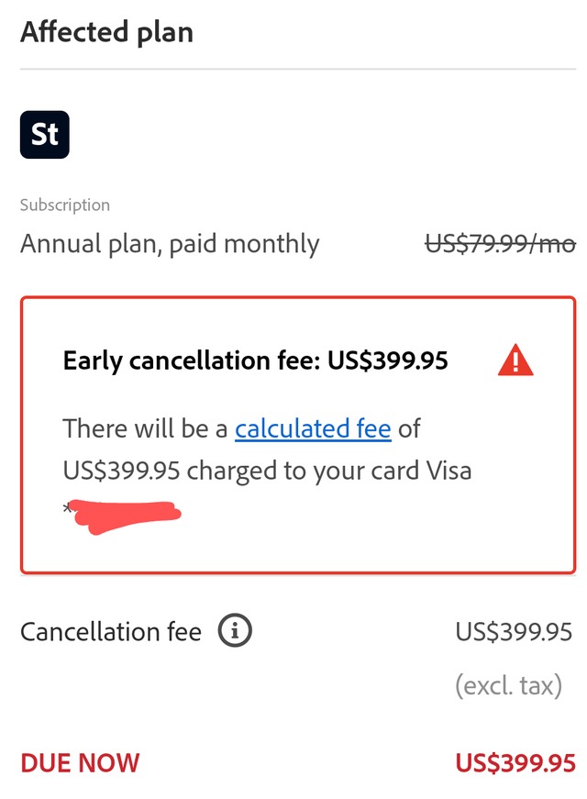Viewport: 587px width, 799px height.
Task: Click the black US$399.95 cancellation fee amount
Action: (x=514, y=632)
